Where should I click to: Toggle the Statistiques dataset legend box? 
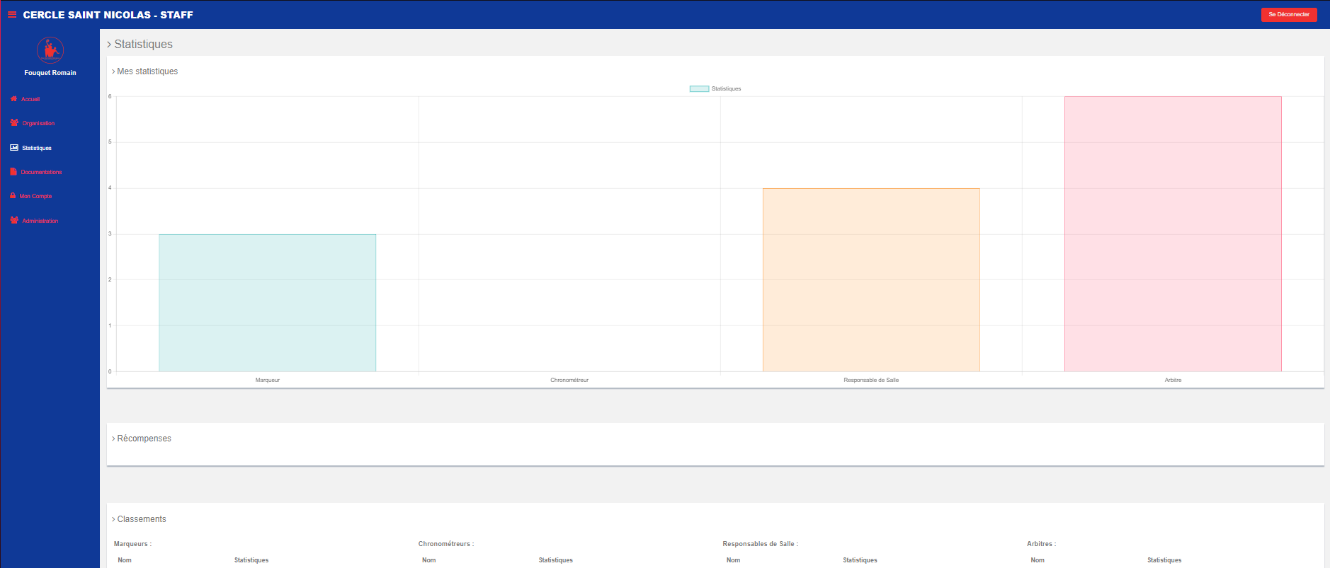[x=699, y=89]
